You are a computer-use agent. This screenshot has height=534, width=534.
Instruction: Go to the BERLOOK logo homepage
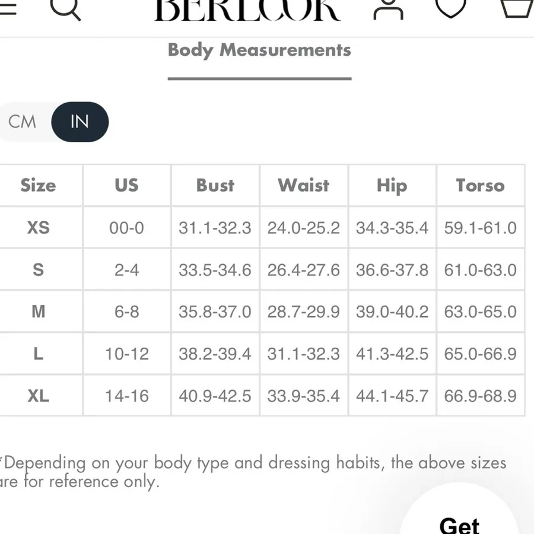[x=247, y=10]
